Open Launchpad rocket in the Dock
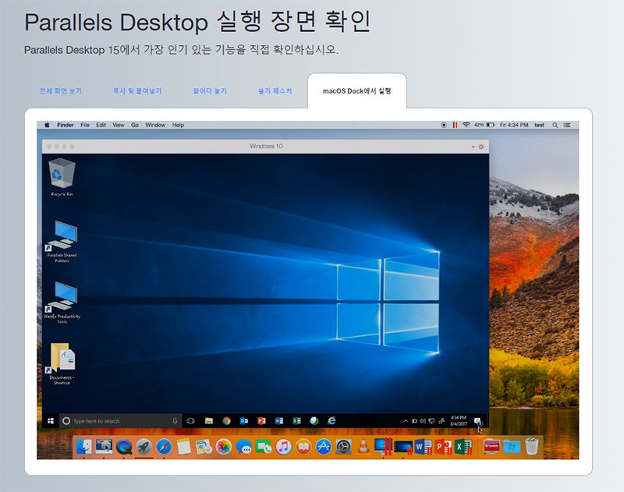This screenshot has height=492, width=624. tap(144, 447)
